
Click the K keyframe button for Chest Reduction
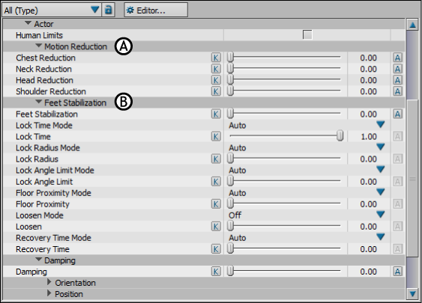216,58
